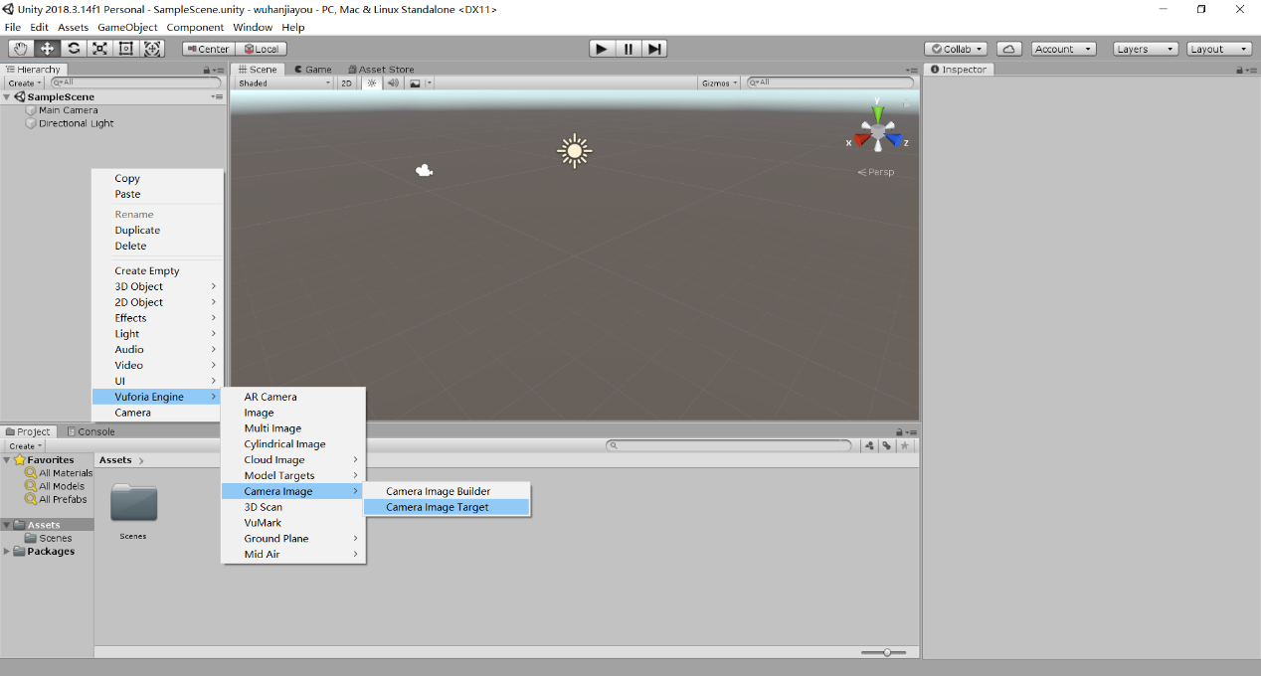Switch to the Game tab
The image size is (1261, 676).
click(x=312, y=70)
